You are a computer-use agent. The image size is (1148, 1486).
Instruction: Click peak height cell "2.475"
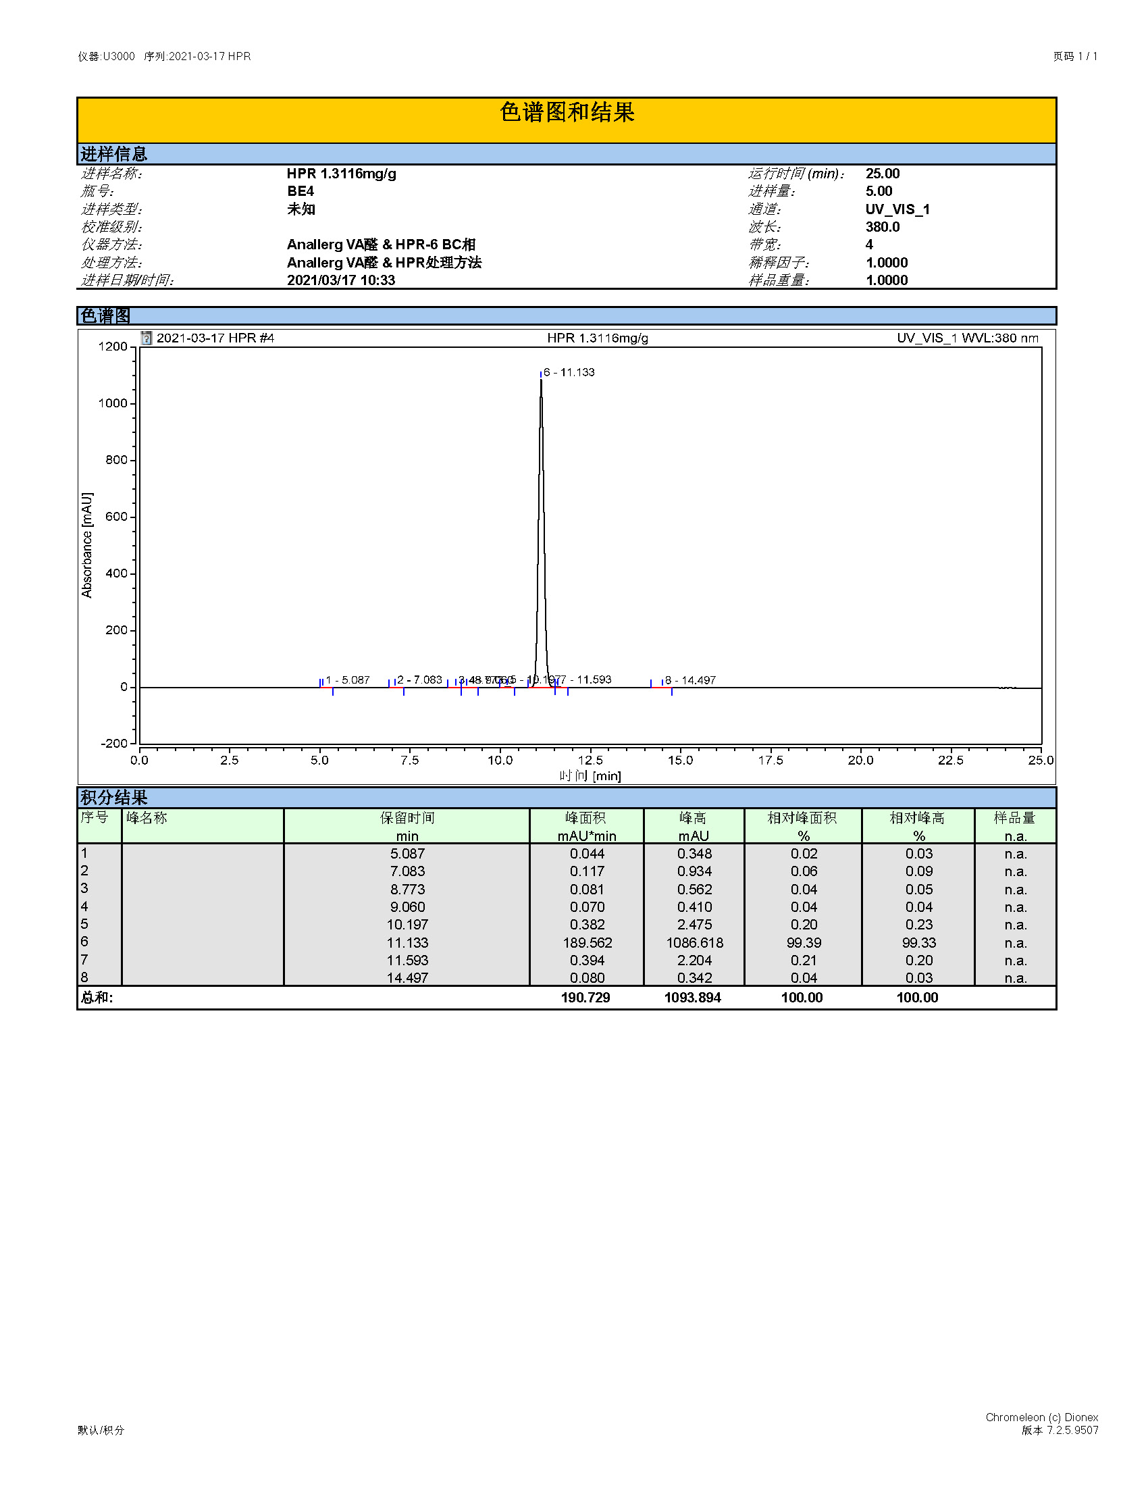[694, 925]
